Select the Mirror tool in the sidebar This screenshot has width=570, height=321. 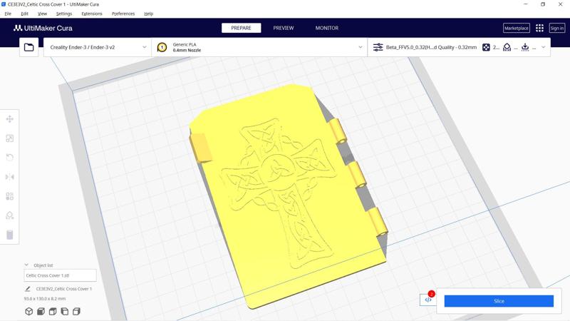coord(10,177)
